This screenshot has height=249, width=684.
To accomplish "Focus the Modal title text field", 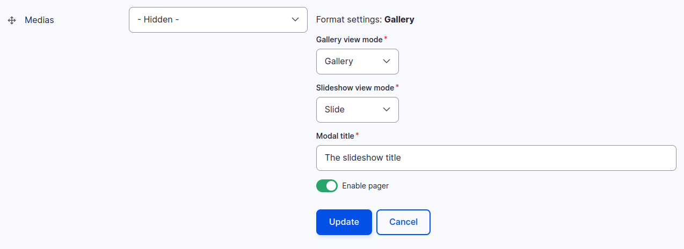I will (496, 158).
